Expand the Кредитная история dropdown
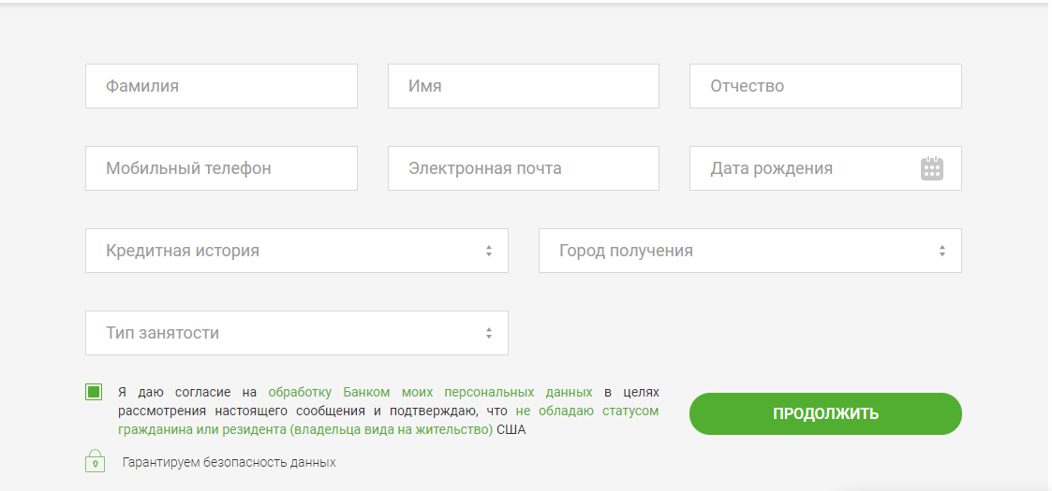1052x491 pixels. click(x=295, y=251)
